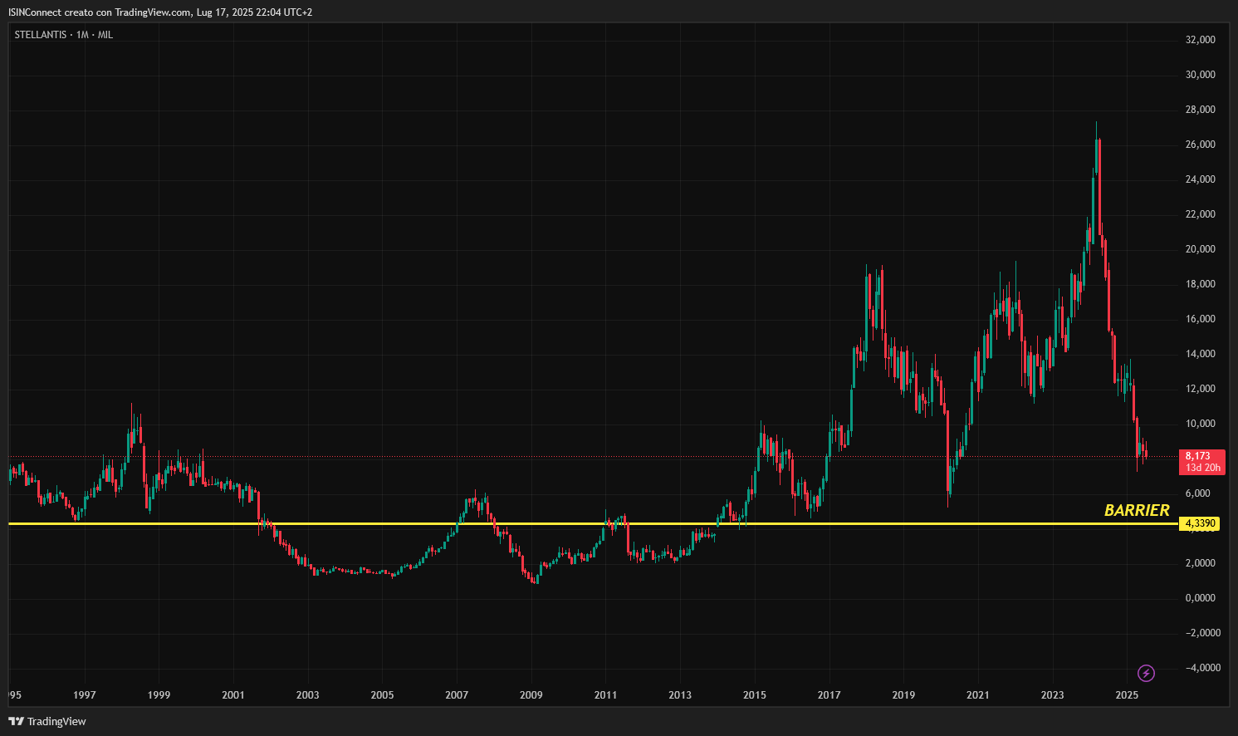The width and height of the screenshot is (1238, 736).
Task: Click the 2025 time axis label
Action: click(x=1127, y=695)
